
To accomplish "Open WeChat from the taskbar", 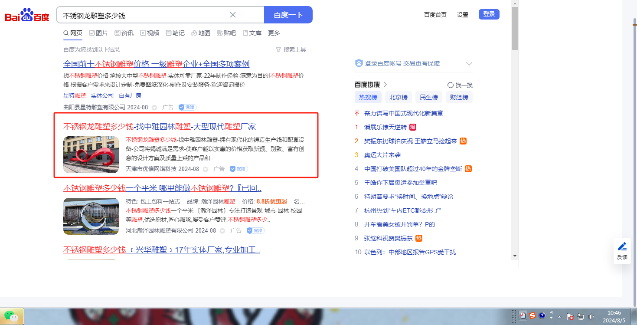I will 12,316.
